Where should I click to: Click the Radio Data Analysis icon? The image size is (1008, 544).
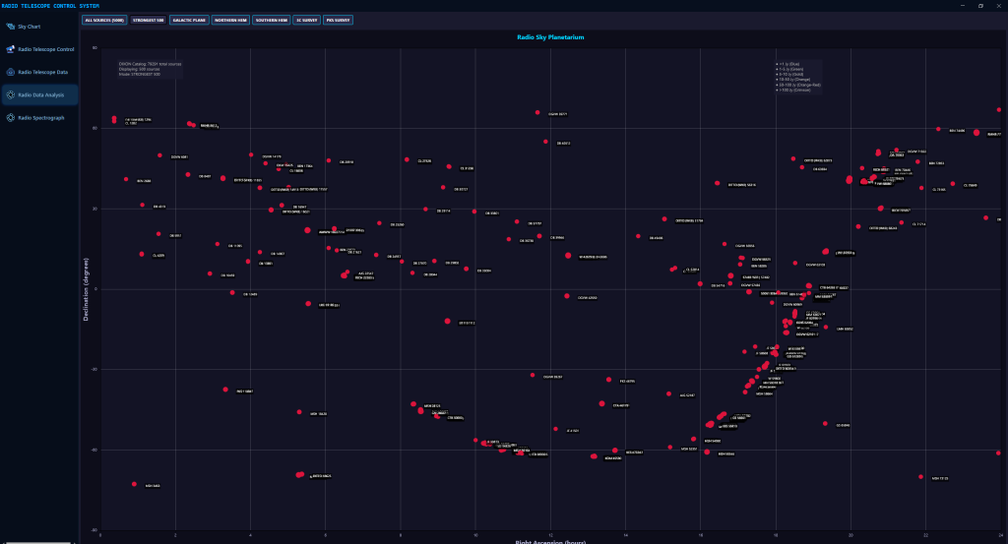[x=10, y=94]
